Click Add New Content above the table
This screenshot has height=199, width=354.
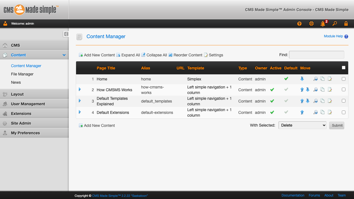[97, 55]
